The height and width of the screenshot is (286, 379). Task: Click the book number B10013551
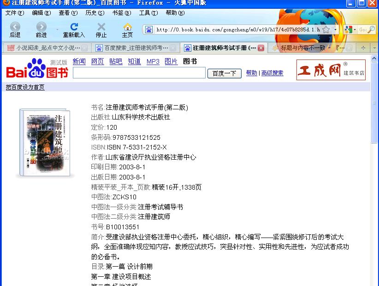[x=123, y=227]
